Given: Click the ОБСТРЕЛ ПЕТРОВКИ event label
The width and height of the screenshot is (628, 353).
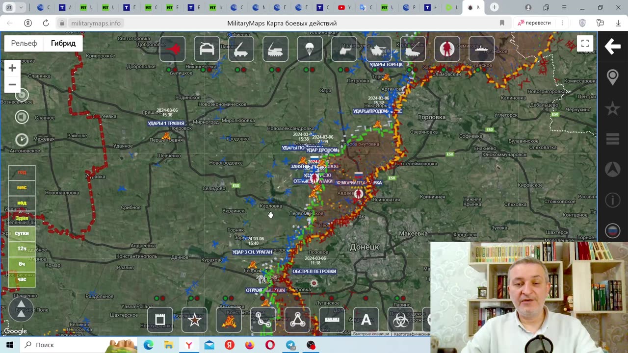Looking at the screenshot, I should coord(314,271).
